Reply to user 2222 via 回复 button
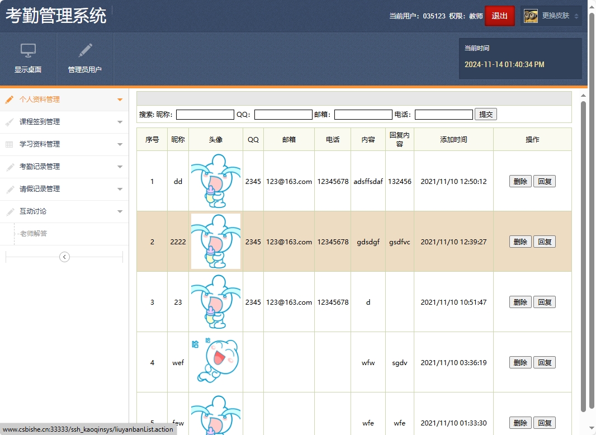This screenshot has height=435, width=596. (545, 242)
